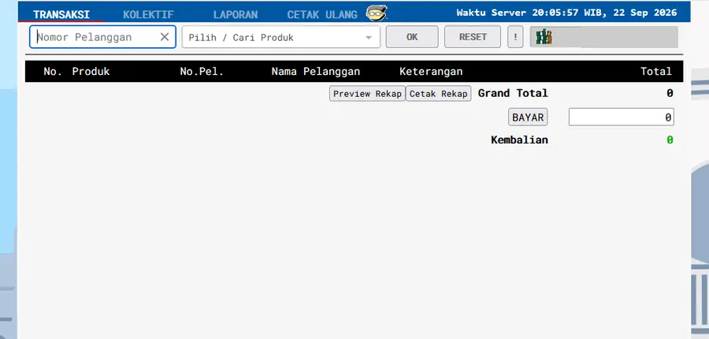Focus the payment amount input field
Screen dimensions: 709x339
(622, 117)
